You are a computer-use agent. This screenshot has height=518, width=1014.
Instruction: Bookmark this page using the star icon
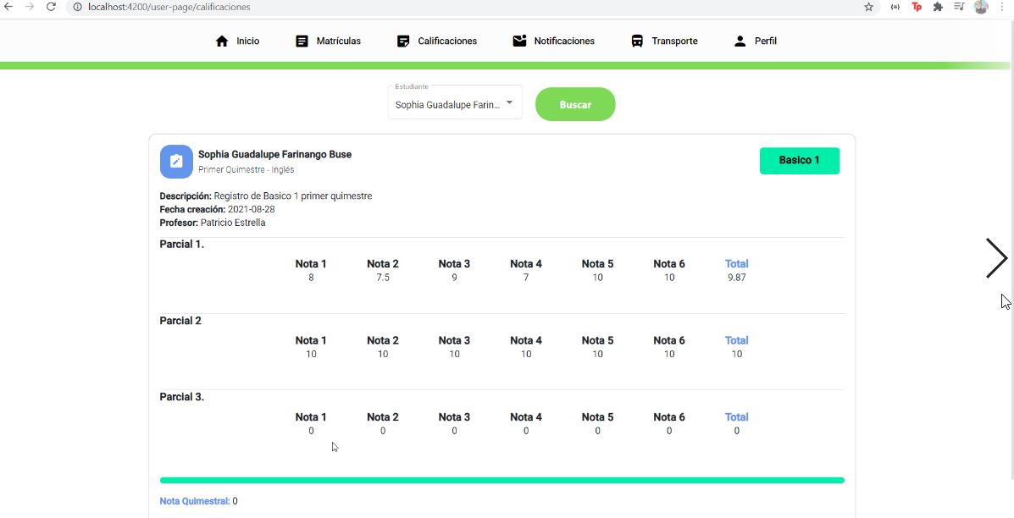pos(868,8)
